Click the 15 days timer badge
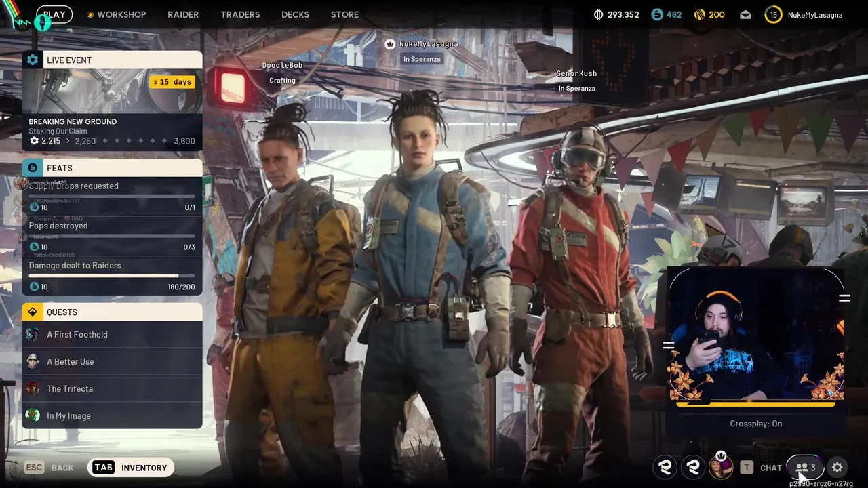Image resolution: width=868 pixels, height=488 pixels. (x=172, y=82)
